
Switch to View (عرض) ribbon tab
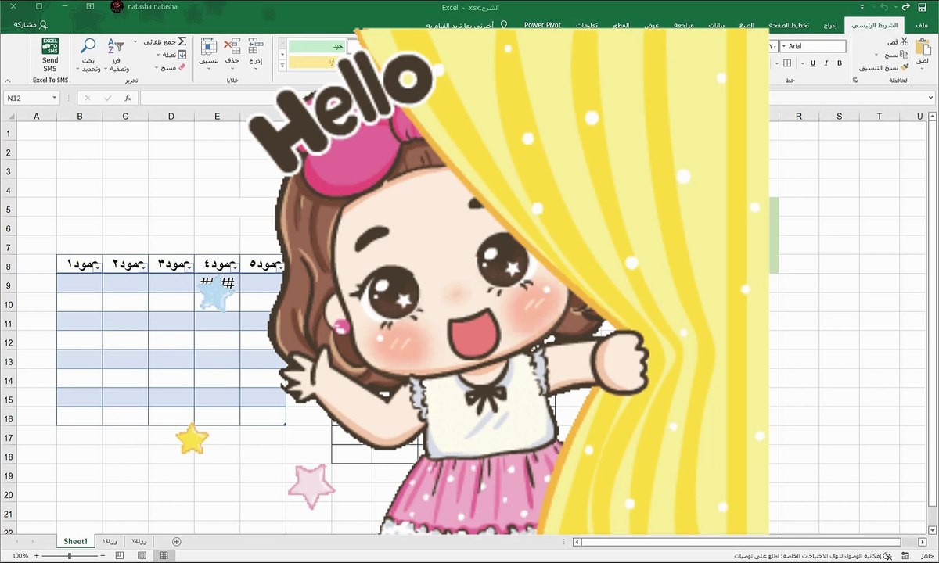653,25
